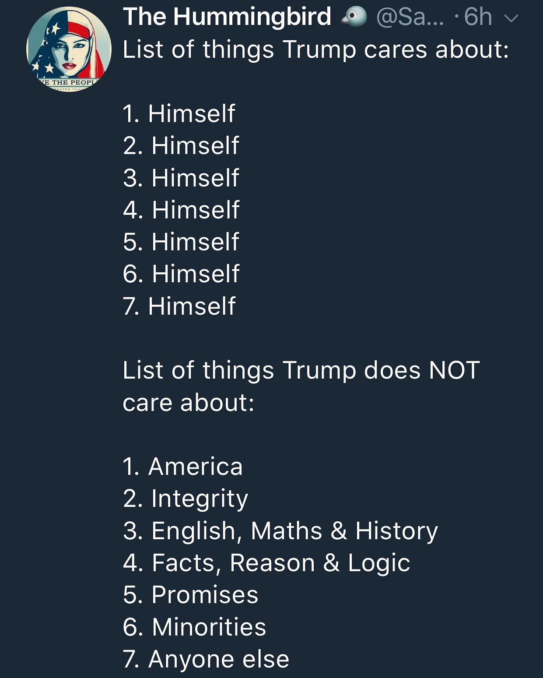Click "List of things Trump does NOT" heading
This screenshot has height=678, width=543.
pyautogui.click(x=301, y=370)
